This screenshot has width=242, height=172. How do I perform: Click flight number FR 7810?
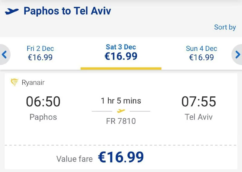pyautogui.click(x=121, y=121)
